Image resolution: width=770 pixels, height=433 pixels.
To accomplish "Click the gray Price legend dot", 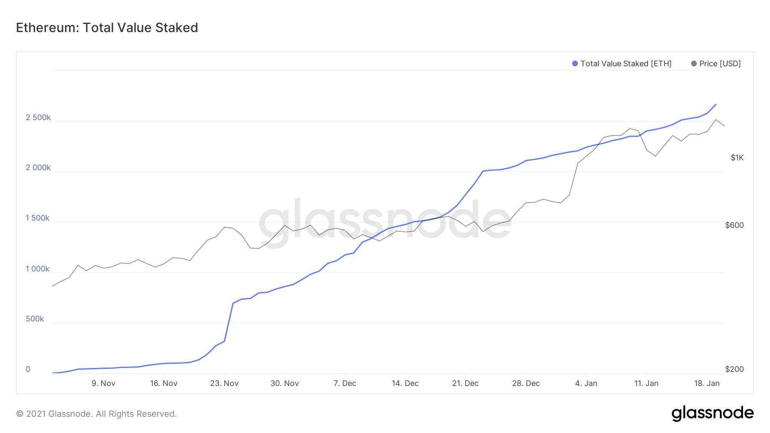I will (694, 64).
